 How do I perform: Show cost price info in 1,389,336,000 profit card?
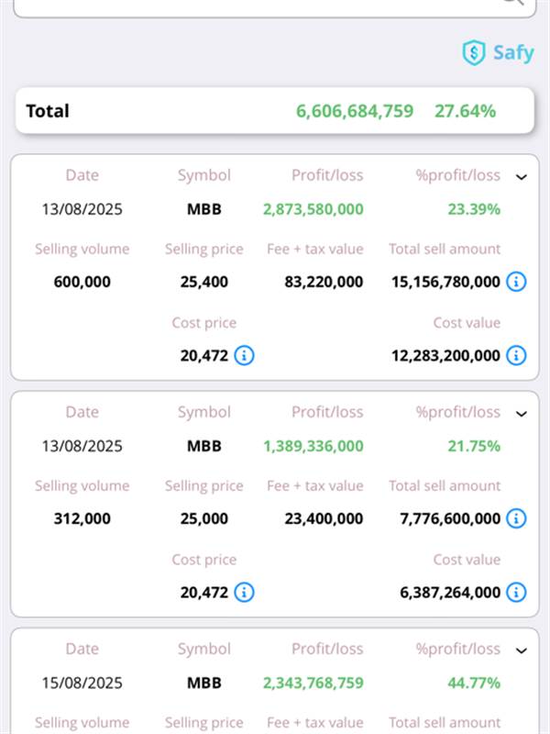point(244,592)
